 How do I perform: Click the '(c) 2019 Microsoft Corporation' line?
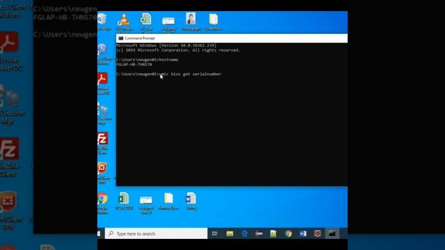[x=178, y=50]
